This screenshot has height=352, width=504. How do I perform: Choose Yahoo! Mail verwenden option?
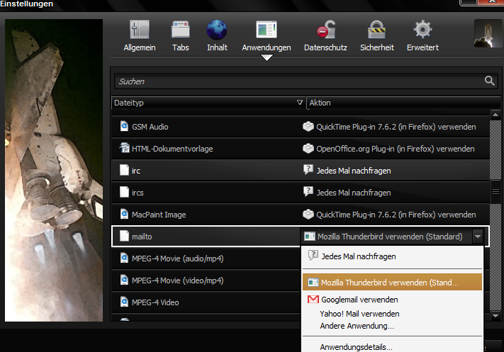[x=359, y=313]
